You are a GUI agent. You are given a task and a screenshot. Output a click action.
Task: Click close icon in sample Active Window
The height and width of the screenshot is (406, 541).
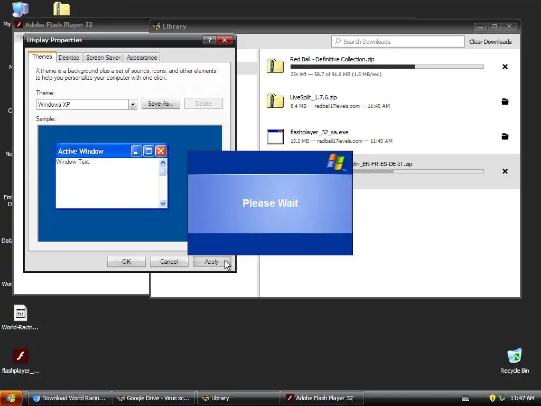pos(161,151)
